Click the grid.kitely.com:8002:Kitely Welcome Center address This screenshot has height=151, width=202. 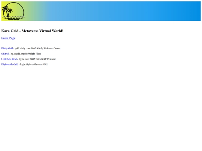tap(38, 48)
